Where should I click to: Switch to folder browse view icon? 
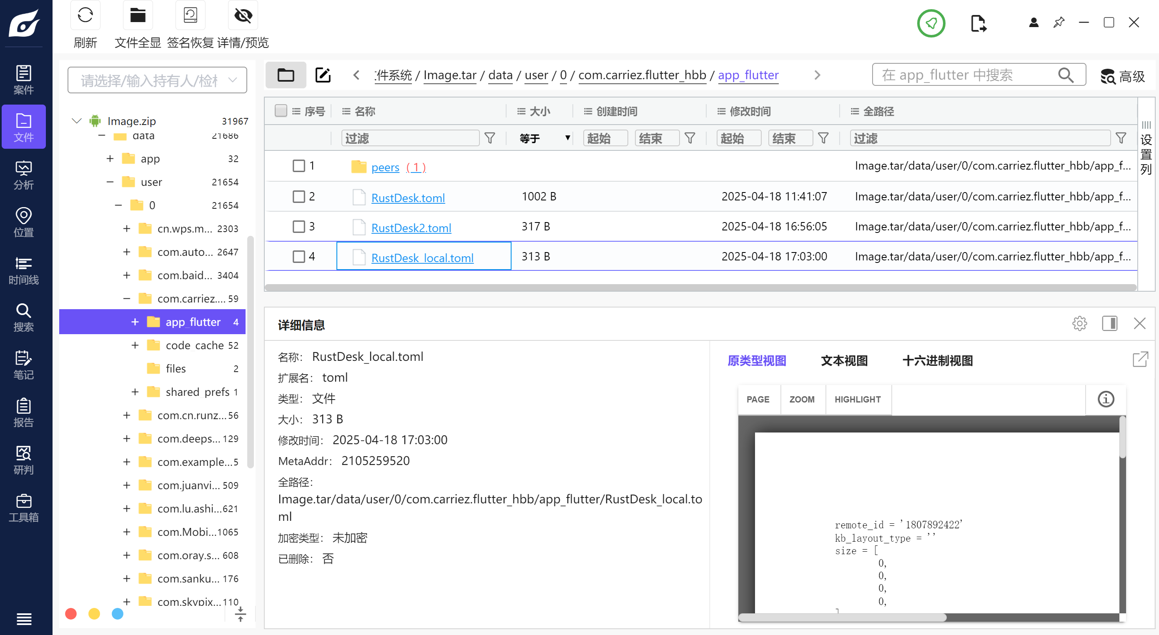click(x=286, y=75)
